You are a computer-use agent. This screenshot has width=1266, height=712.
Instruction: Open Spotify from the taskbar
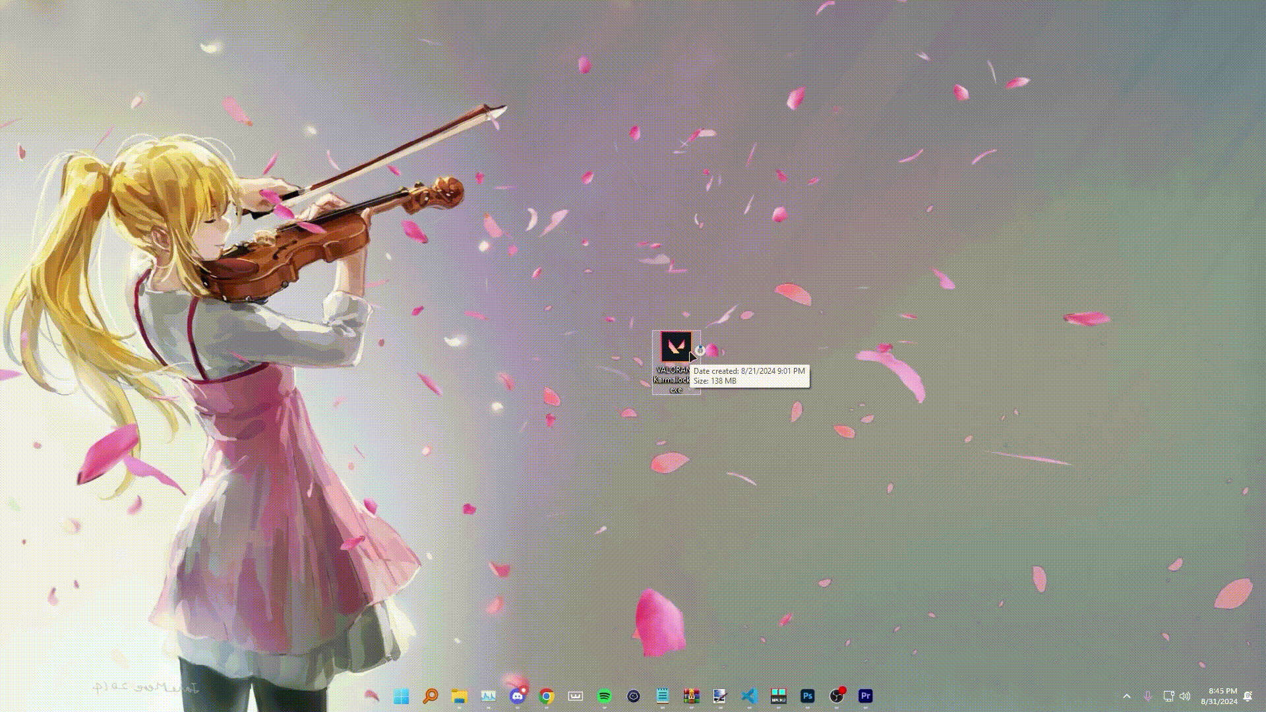tap(605, 696)
